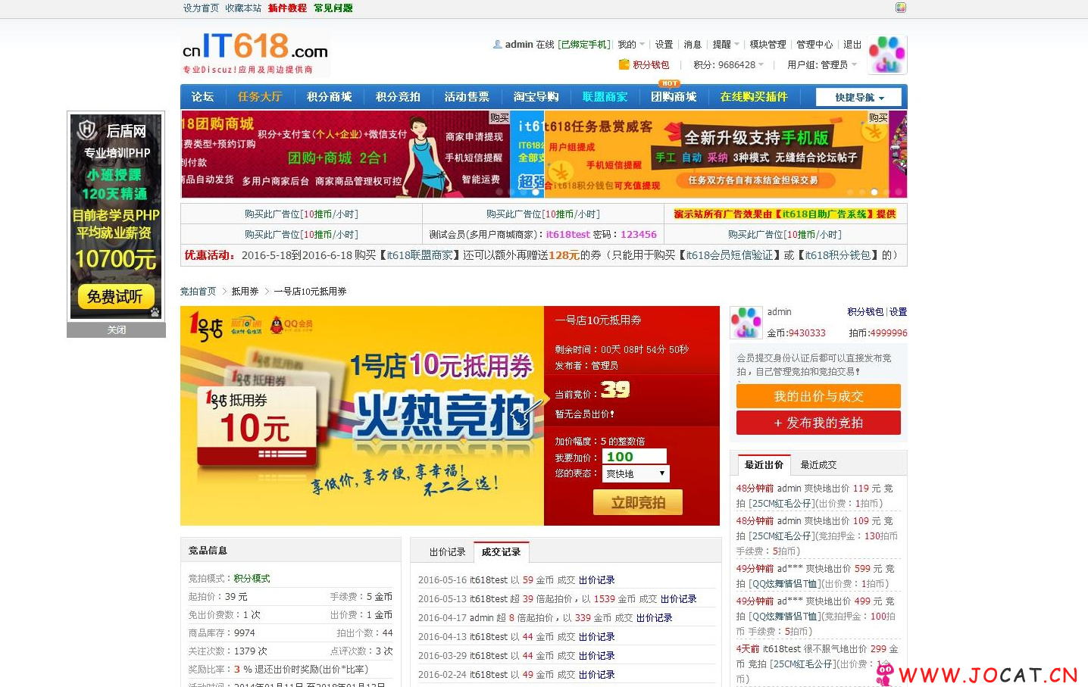The width and height of the screenshot is (1088, 687).
Task: Click [QQ炫舞情侣T恤] link in 599 bid
Action: 784,584
